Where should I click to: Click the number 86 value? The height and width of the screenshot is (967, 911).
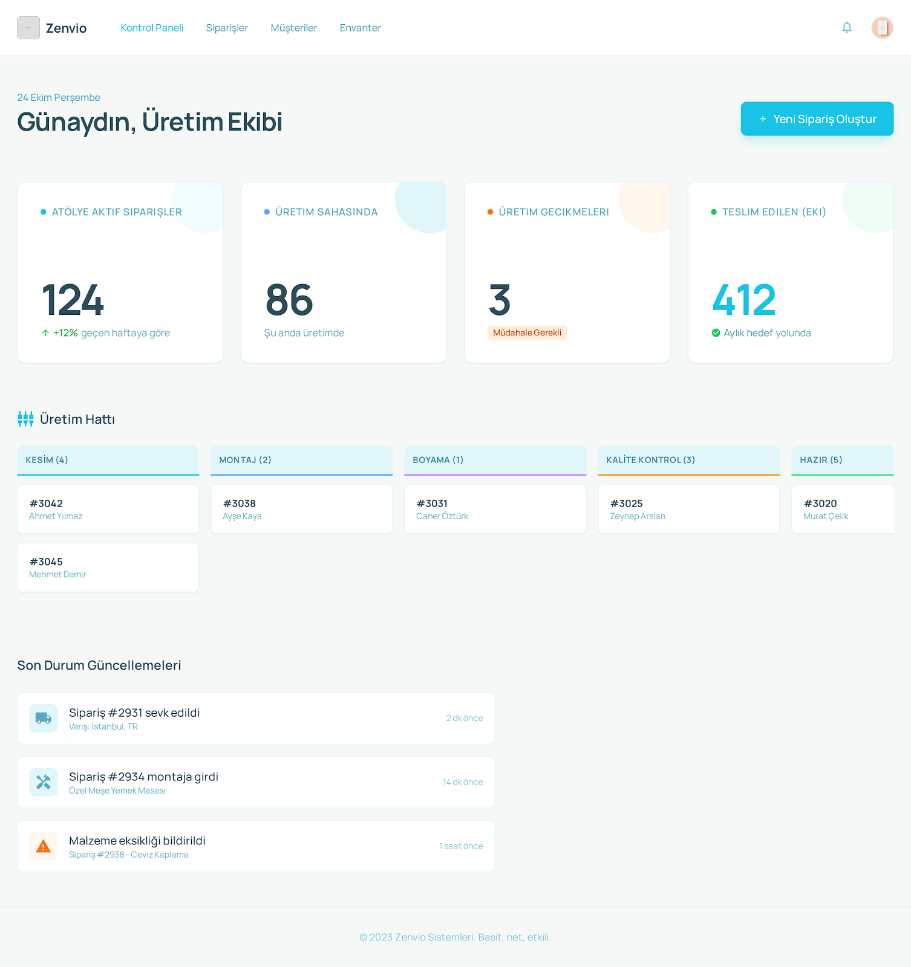click(x=289, y=300)
